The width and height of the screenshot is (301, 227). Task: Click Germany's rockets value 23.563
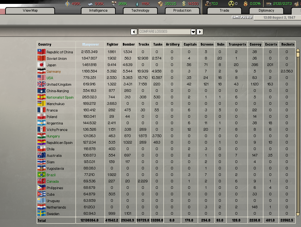(286, 71)
